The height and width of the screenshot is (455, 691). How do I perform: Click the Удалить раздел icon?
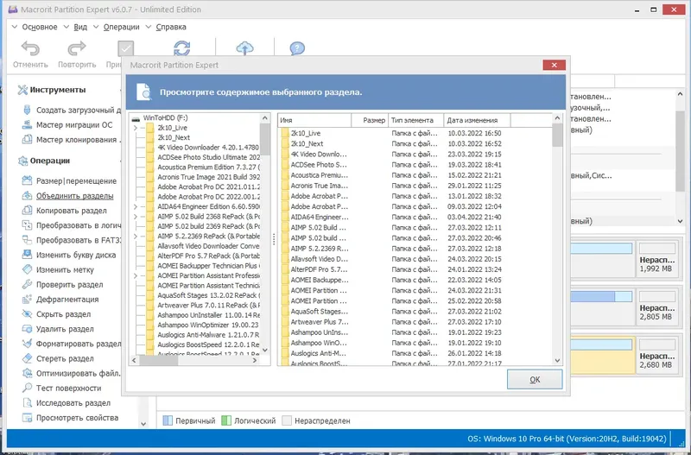[28, 329]
